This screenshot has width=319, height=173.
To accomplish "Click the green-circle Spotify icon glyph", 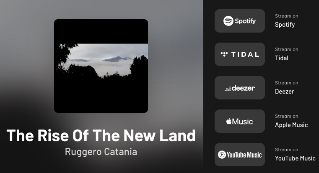I will point(228,21).
